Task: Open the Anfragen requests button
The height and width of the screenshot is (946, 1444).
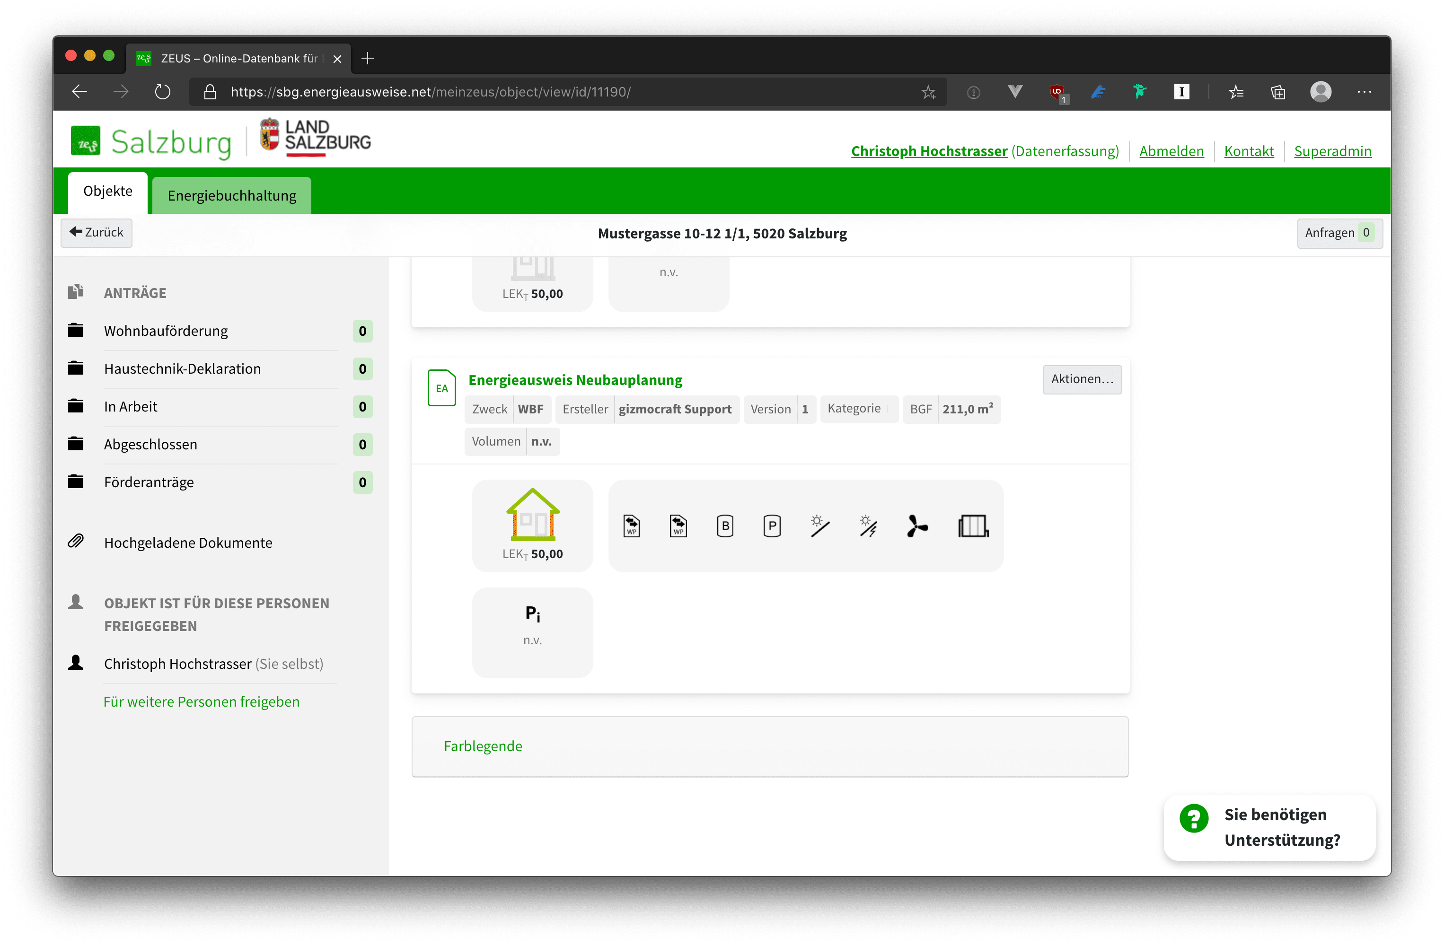Action: (x=1339, y=233)
